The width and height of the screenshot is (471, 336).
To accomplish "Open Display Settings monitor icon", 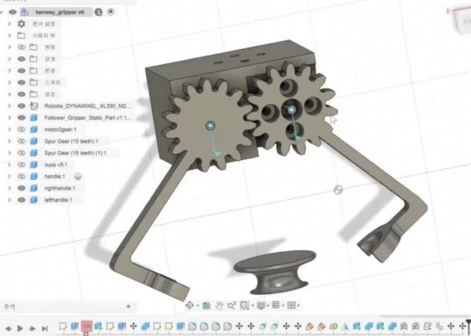I will click(x=261, y=306).
